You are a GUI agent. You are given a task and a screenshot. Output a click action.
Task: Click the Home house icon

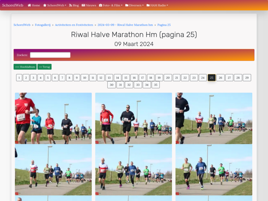[29, 5]
